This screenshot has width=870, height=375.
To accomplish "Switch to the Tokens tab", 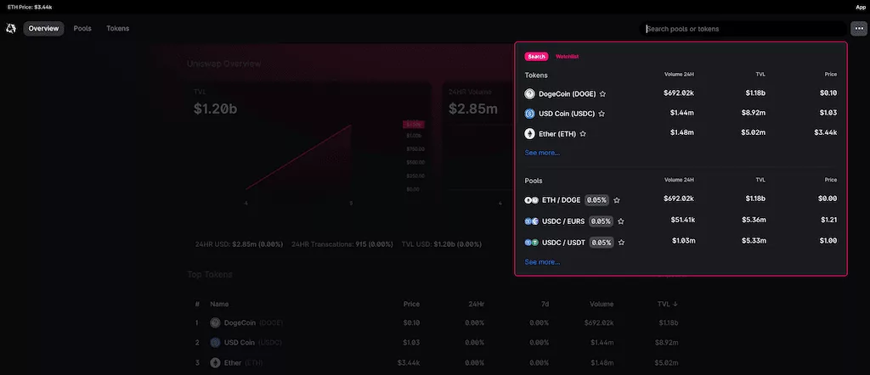I will pos(117,28).
